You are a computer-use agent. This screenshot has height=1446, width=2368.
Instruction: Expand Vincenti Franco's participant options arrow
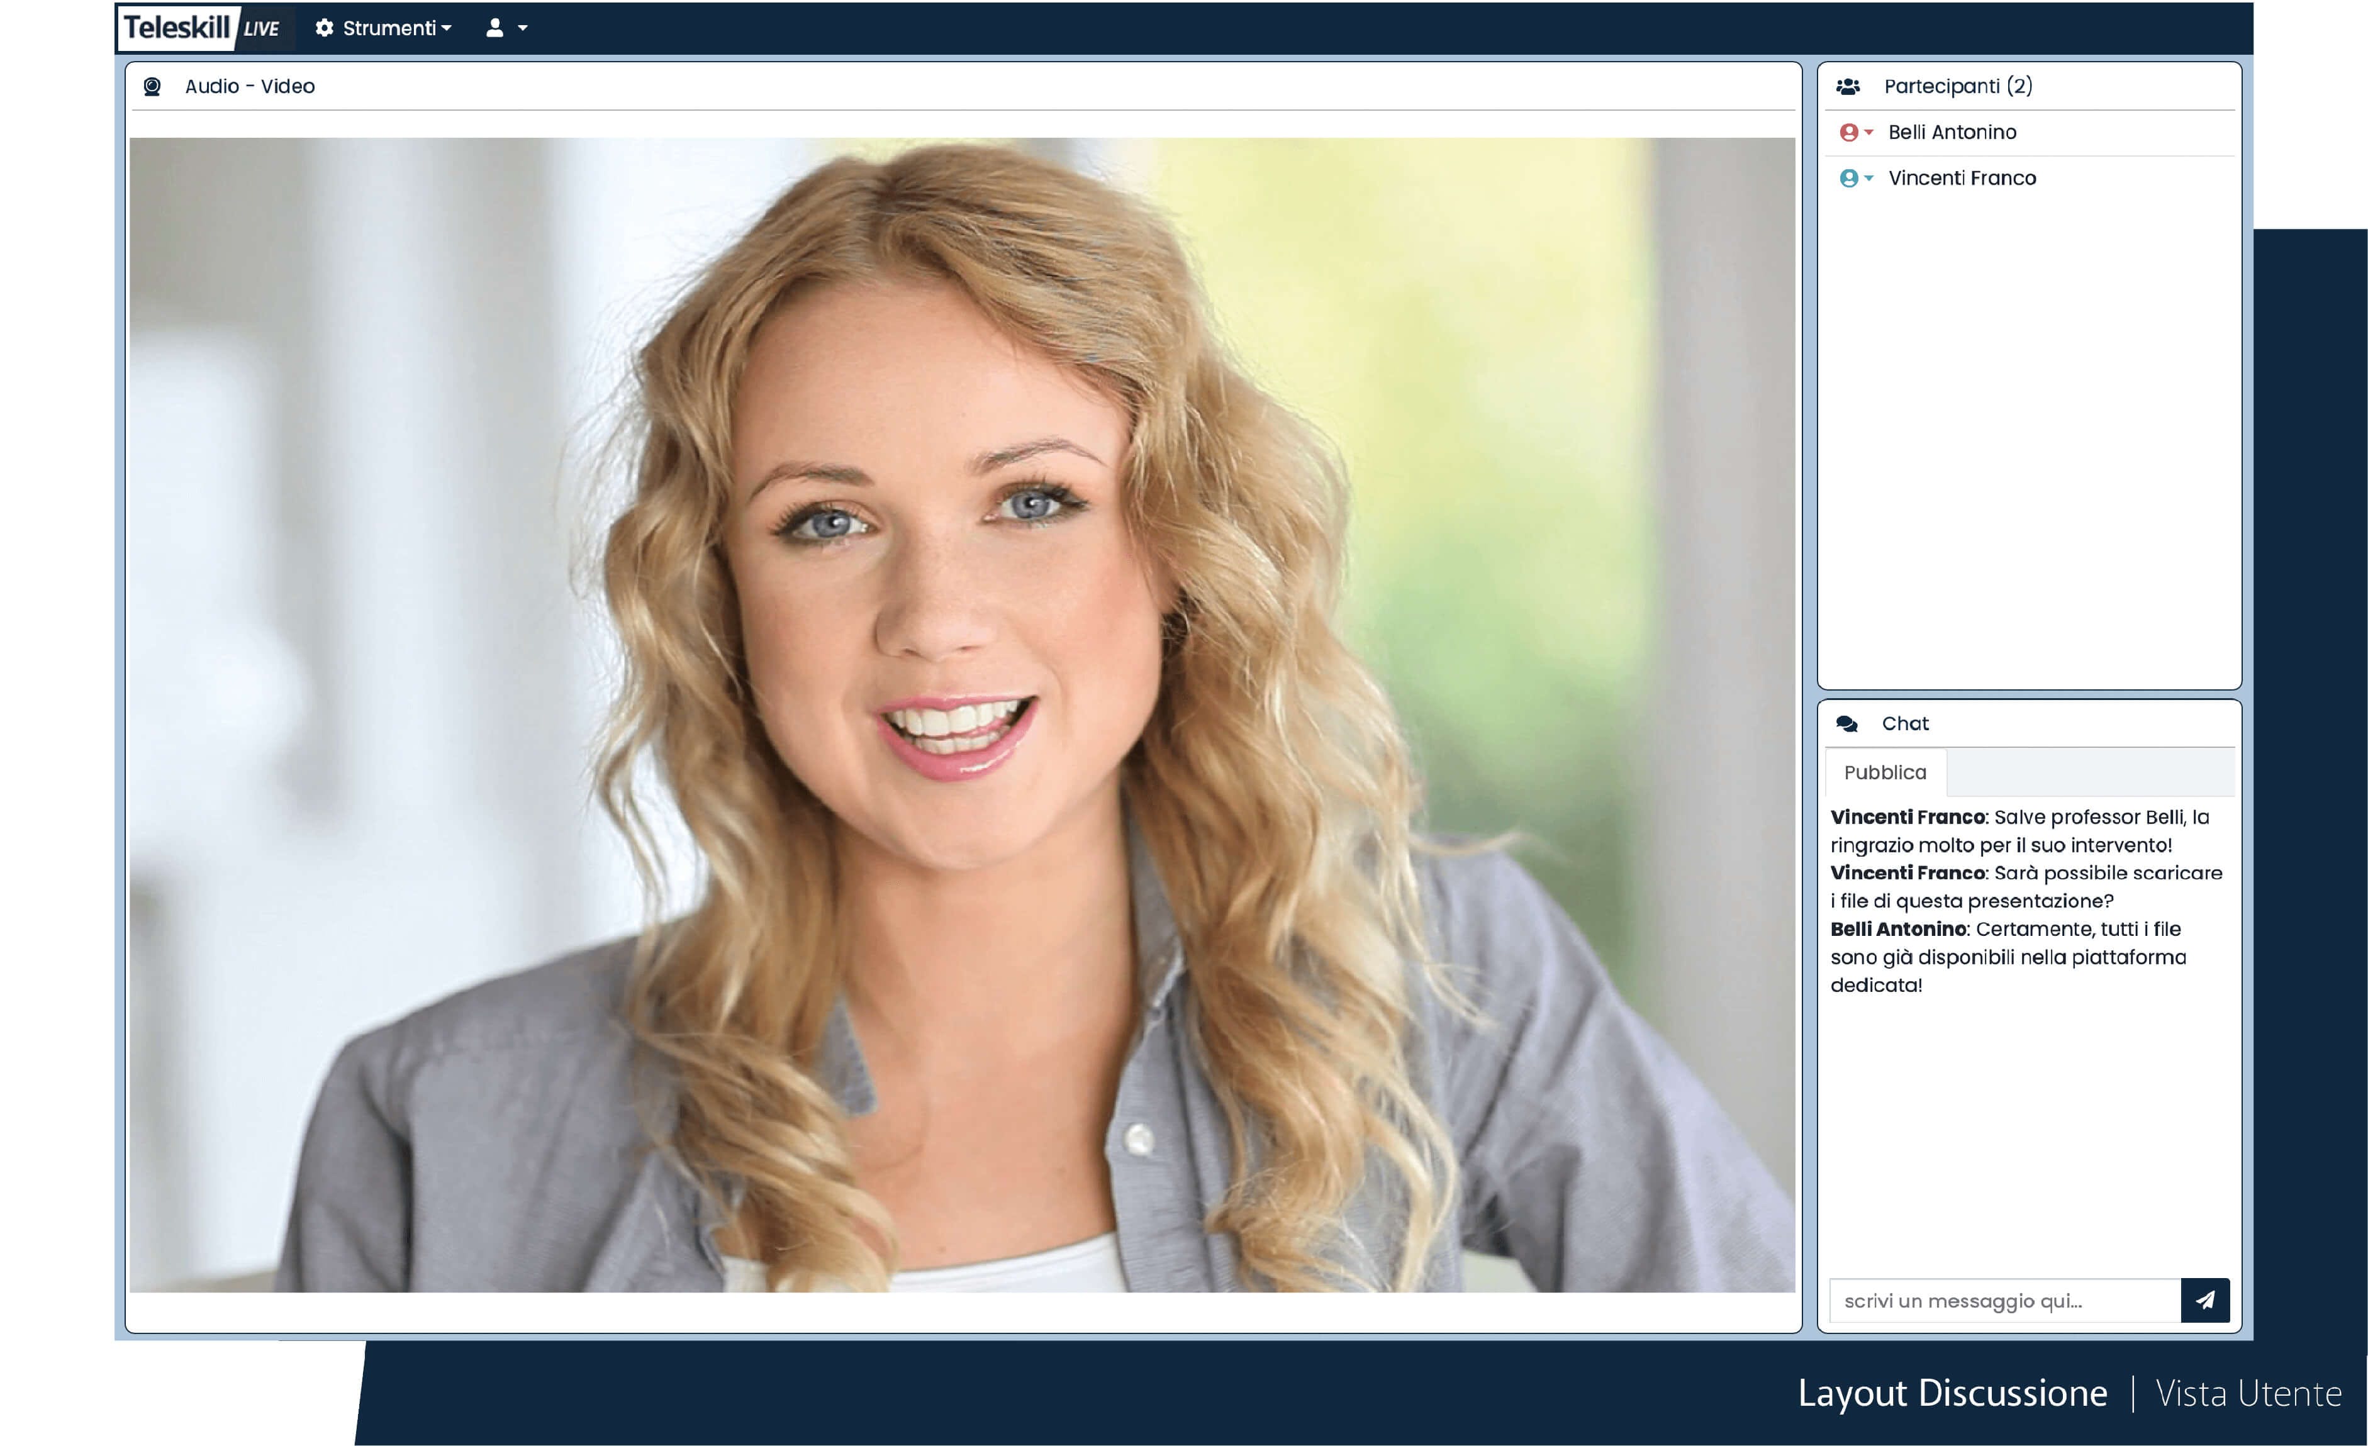[1868, 178]
